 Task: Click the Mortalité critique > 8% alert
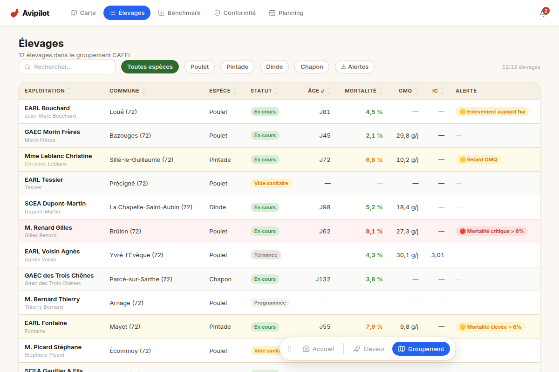click(x=491, y=231)
